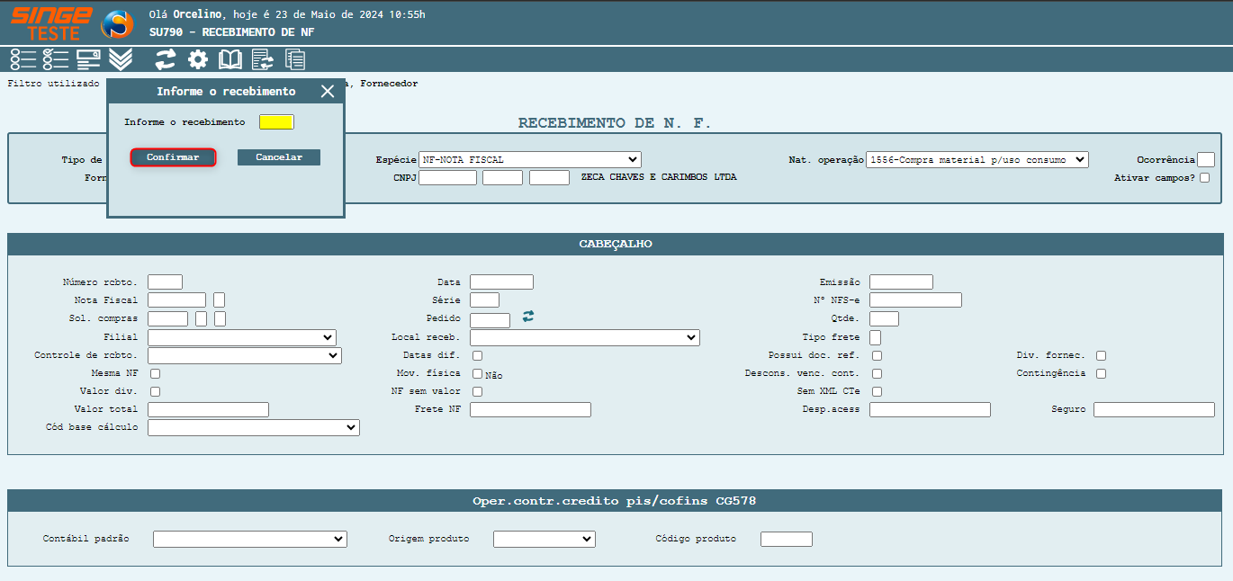Click the copy documents icon
Viewport: 1233px width, 581px height.
click(295, 59)
